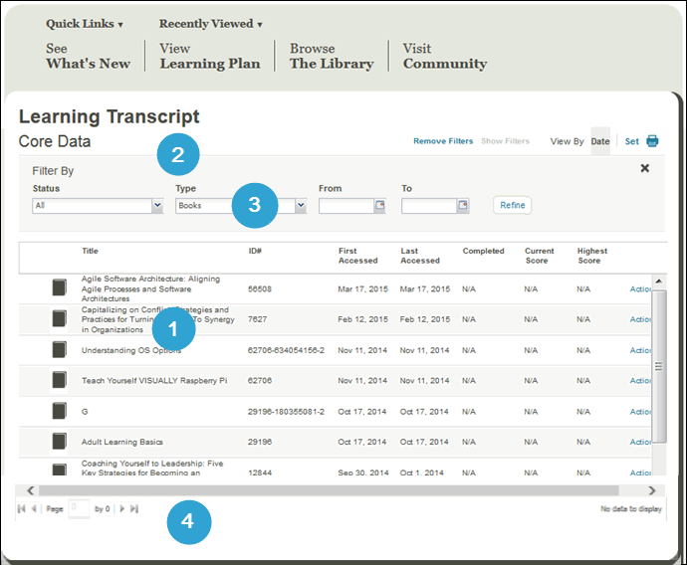Sort by Highest Score column header
Viewport: 687px width, 565px height.
592,256
